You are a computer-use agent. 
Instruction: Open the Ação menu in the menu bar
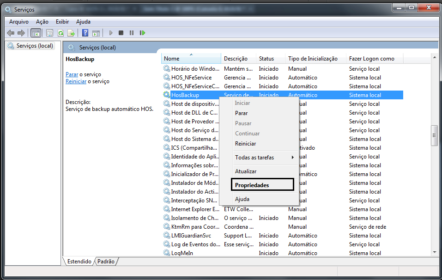(x=42, y=22)
